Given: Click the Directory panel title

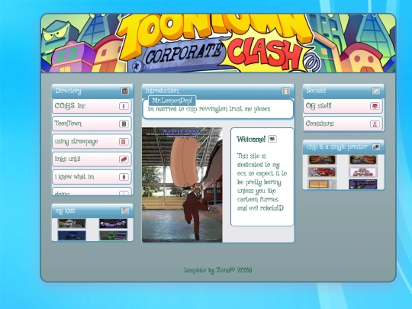Looking at the screenshot, I should coord(69,91).
